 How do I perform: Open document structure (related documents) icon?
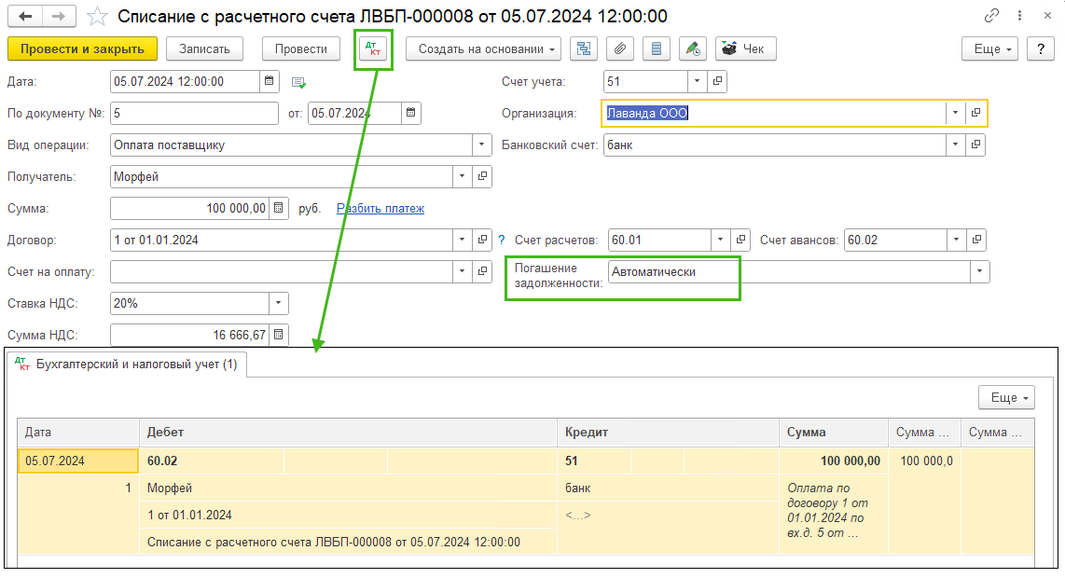584,48
